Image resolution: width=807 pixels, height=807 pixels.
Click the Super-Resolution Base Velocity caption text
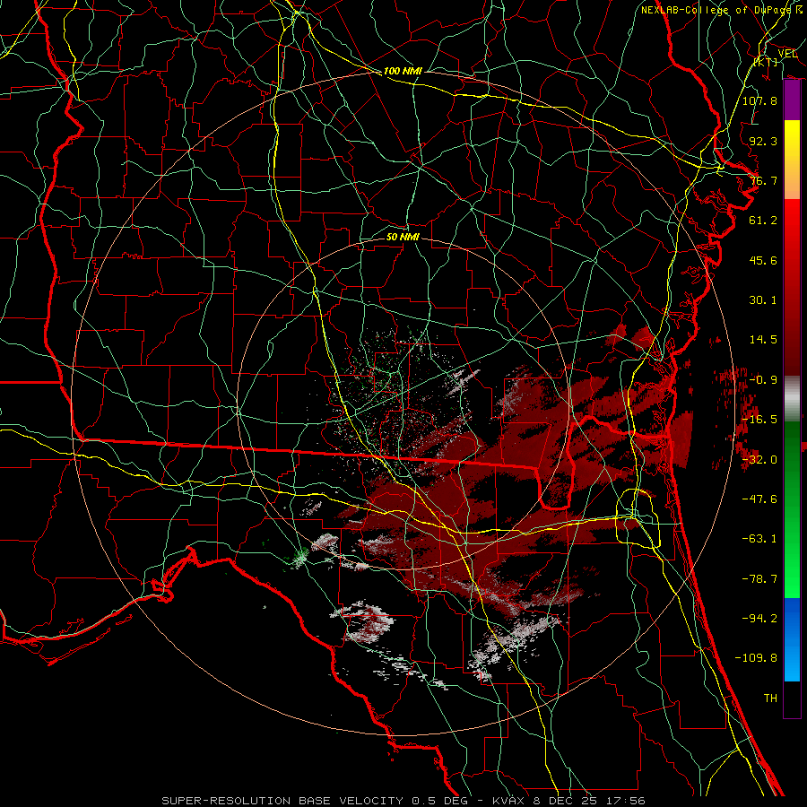tap(403, 801)
